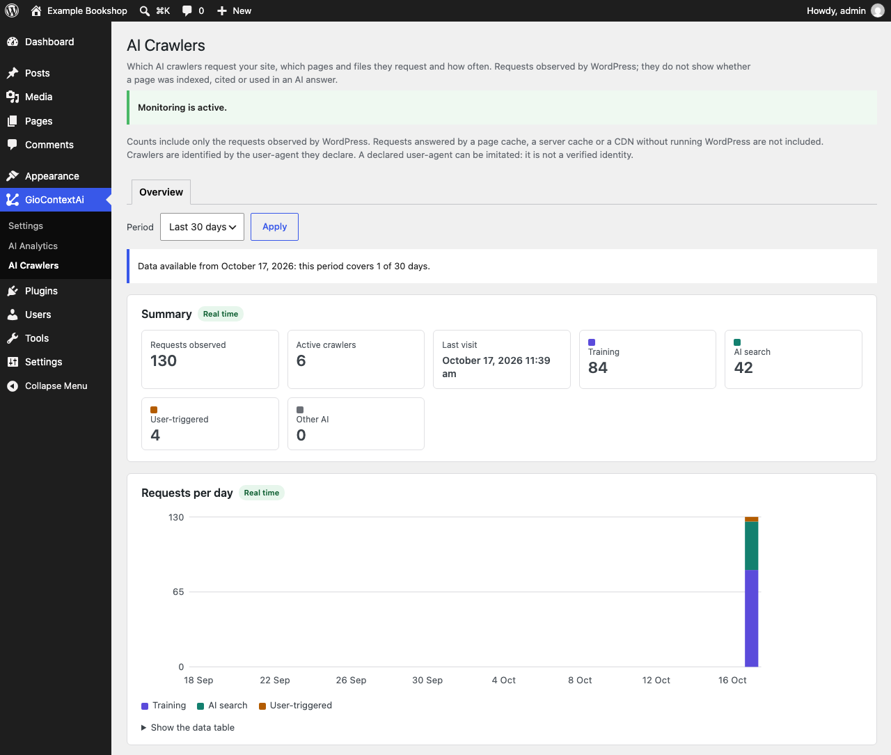Image resolution: width=891 pixels, height=755 pixels.
Task: Open the AI Analytics submenu item
Action: coord(33,246)
